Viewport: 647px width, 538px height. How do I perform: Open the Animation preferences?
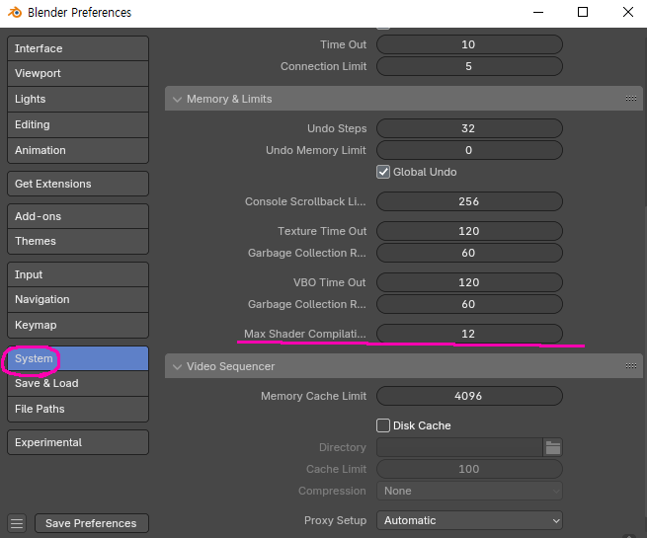[78, 150]
